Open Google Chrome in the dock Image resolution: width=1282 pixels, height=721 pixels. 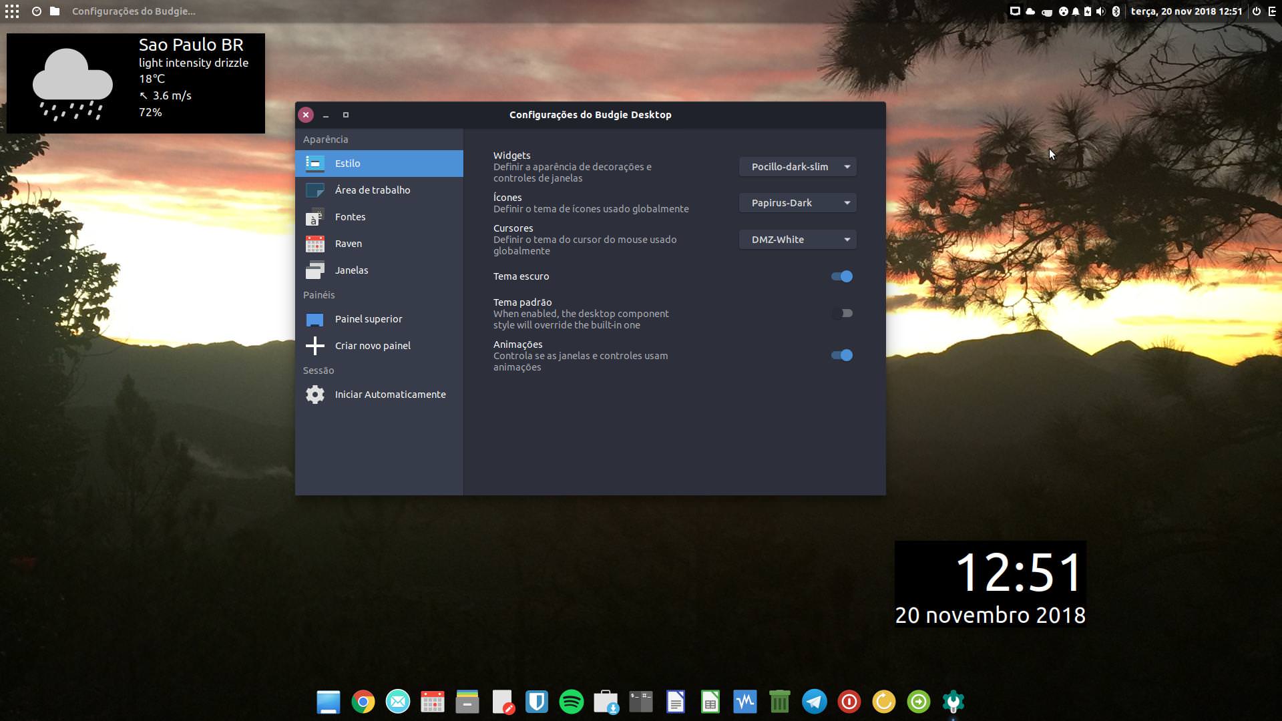[x=363, y=702]
